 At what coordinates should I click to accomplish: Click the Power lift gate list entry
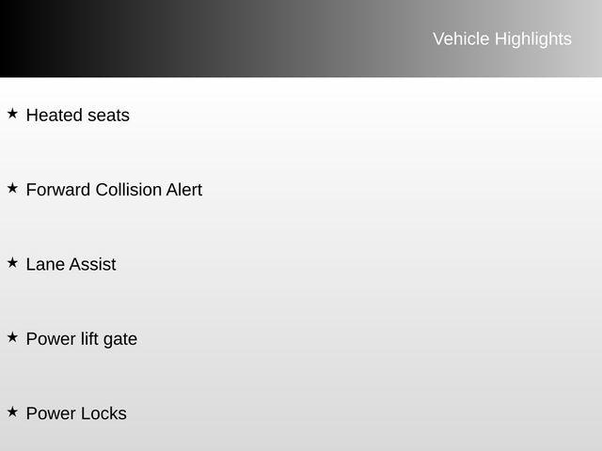tap(81, 338)
